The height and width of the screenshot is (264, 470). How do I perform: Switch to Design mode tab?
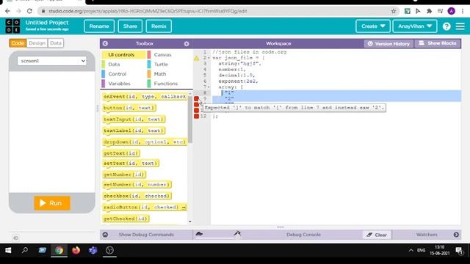tap(37, 43)
